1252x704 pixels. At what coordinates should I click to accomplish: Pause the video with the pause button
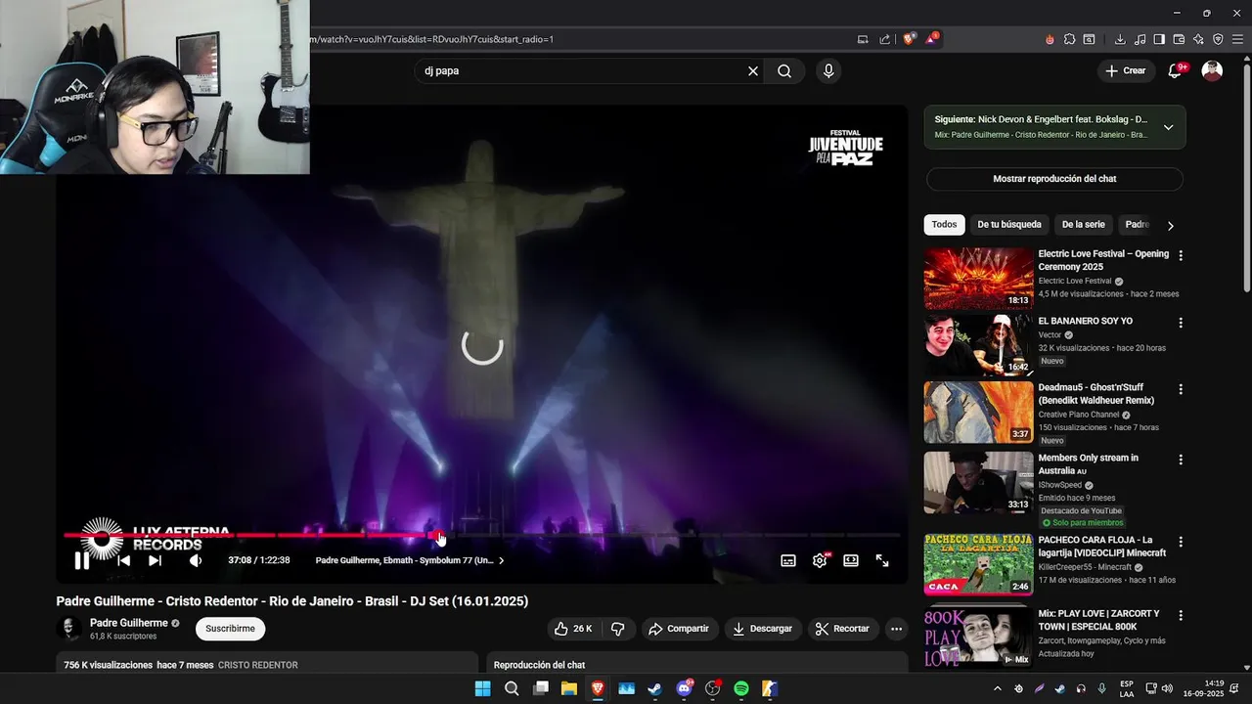point(82,560)
